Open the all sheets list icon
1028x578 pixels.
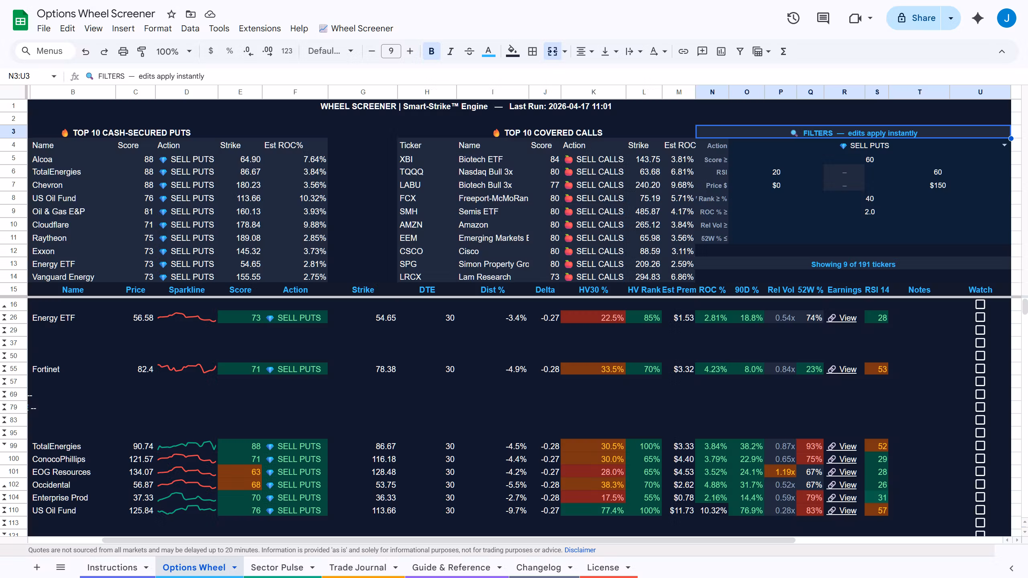coord(61,567)
